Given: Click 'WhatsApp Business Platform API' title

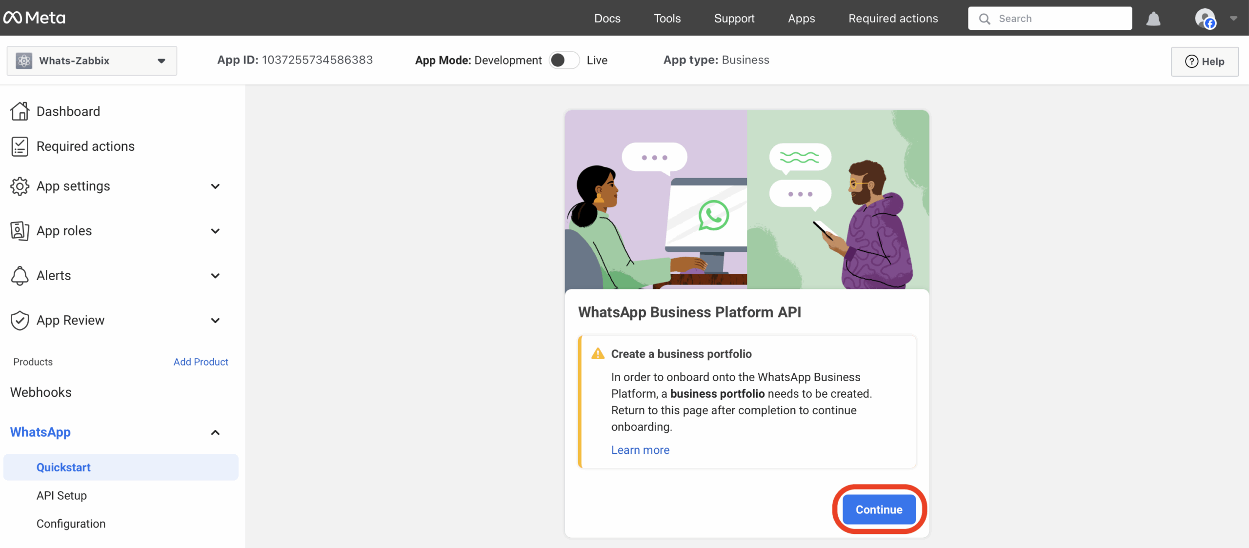Looking at the screenshot, I should 689,312.
